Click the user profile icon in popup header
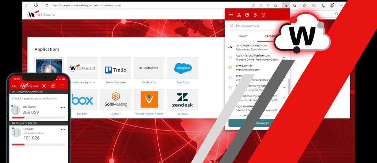 [239, 15]
